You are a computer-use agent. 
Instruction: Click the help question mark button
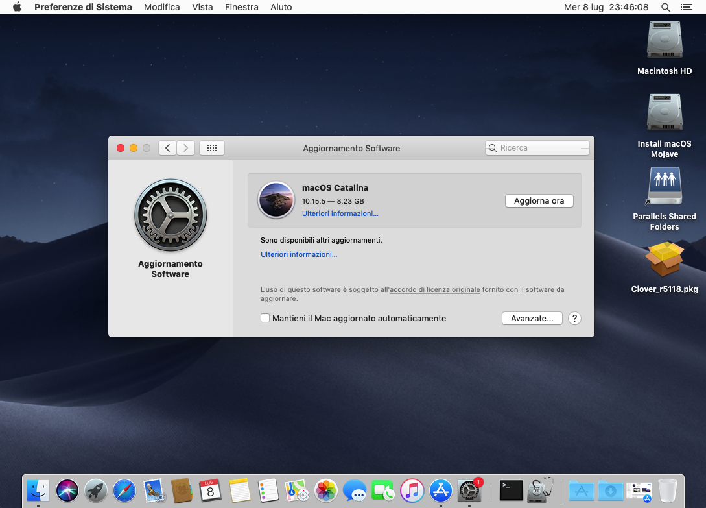[x=574, y=319]
